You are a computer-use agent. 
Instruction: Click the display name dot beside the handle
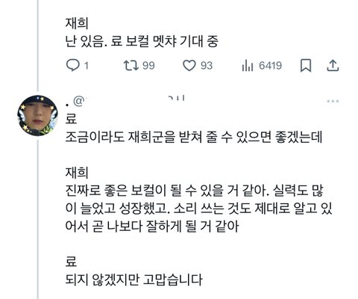pos(67,105)
